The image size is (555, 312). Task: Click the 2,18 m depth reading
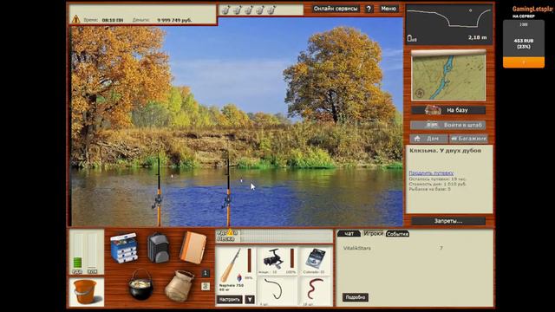(477, 37)
